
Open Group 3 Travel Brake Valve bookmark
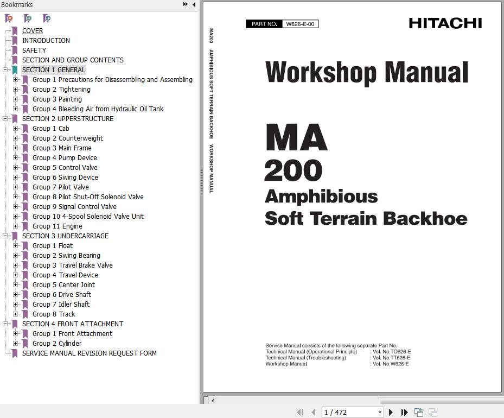click(73, 265)
